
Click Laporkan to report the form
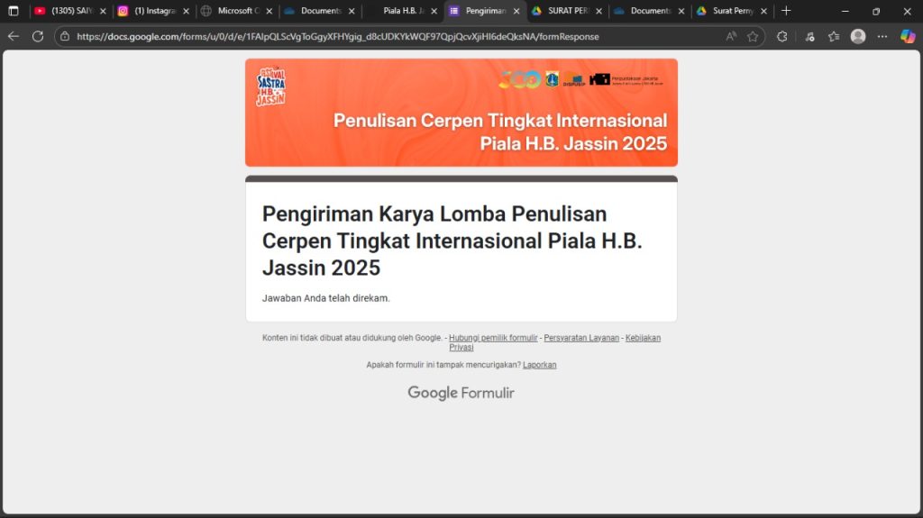coord(539,365)
